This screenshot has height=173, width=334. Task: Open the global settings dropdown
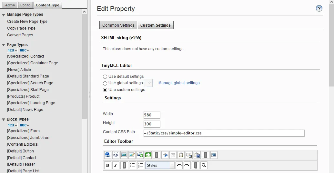coord(148,83)
